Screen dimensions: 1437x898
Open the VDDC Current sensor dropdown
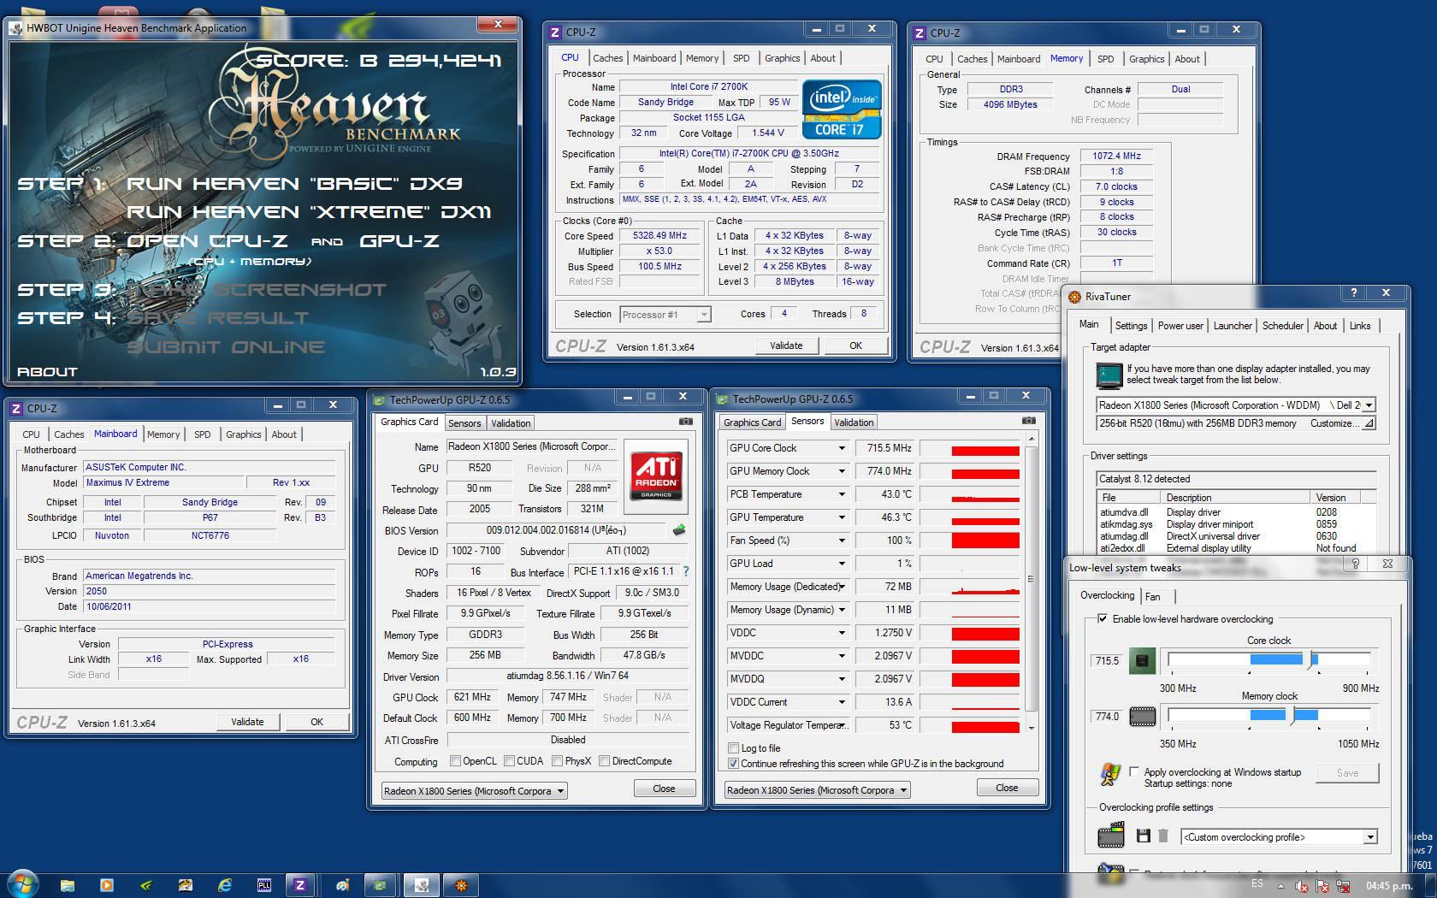pos(842,702)
